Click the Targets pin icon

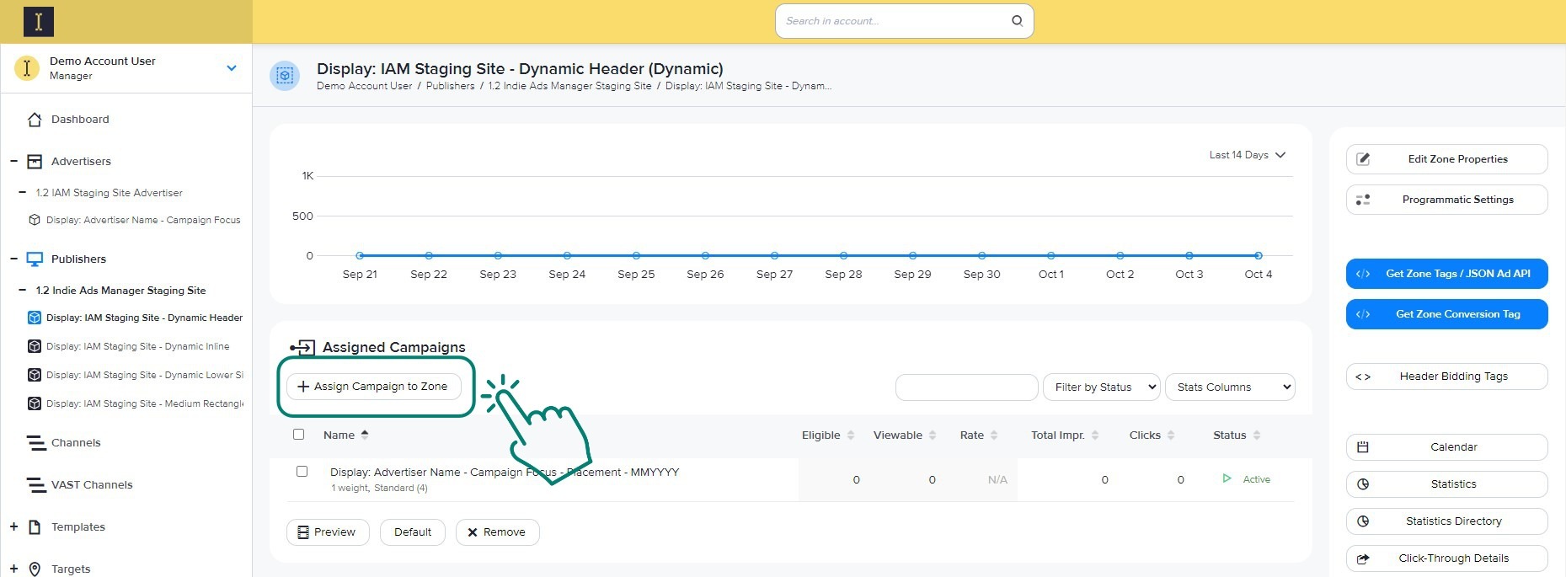point(35,569)
